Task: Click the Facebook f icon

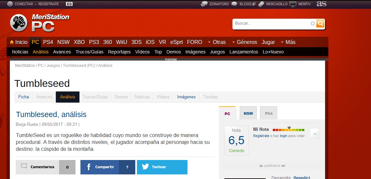Action: click(x=89, y=167)
